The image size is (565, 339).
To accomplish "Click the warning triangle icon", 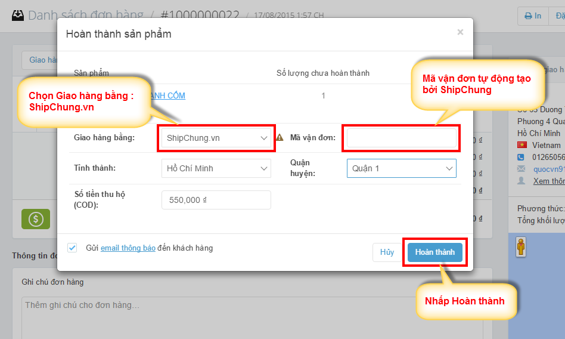I will (280, 137).
